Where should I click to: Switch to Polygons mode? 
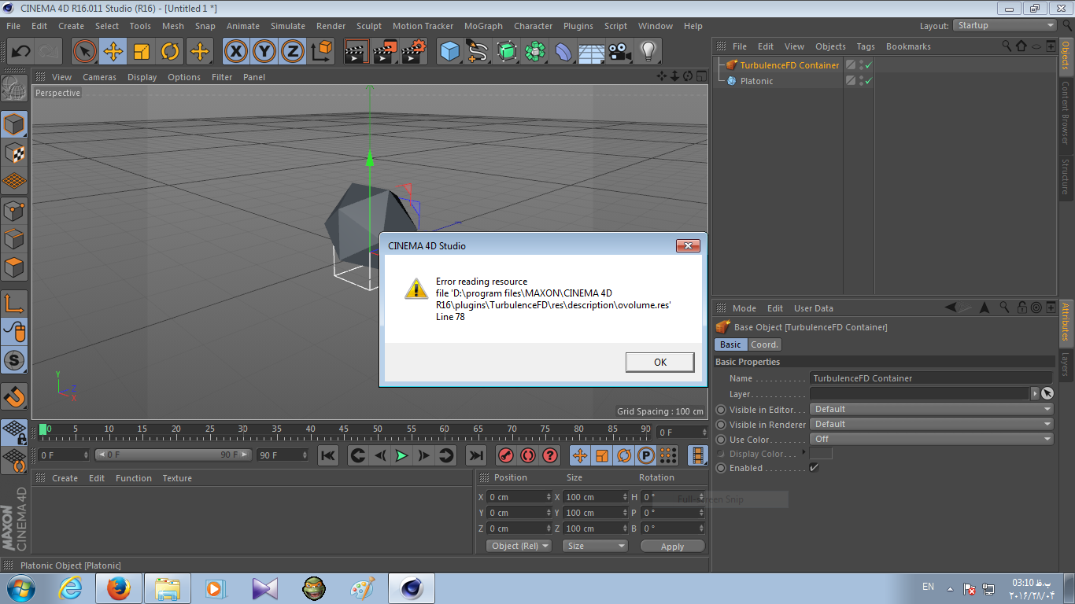pos(14,267)
